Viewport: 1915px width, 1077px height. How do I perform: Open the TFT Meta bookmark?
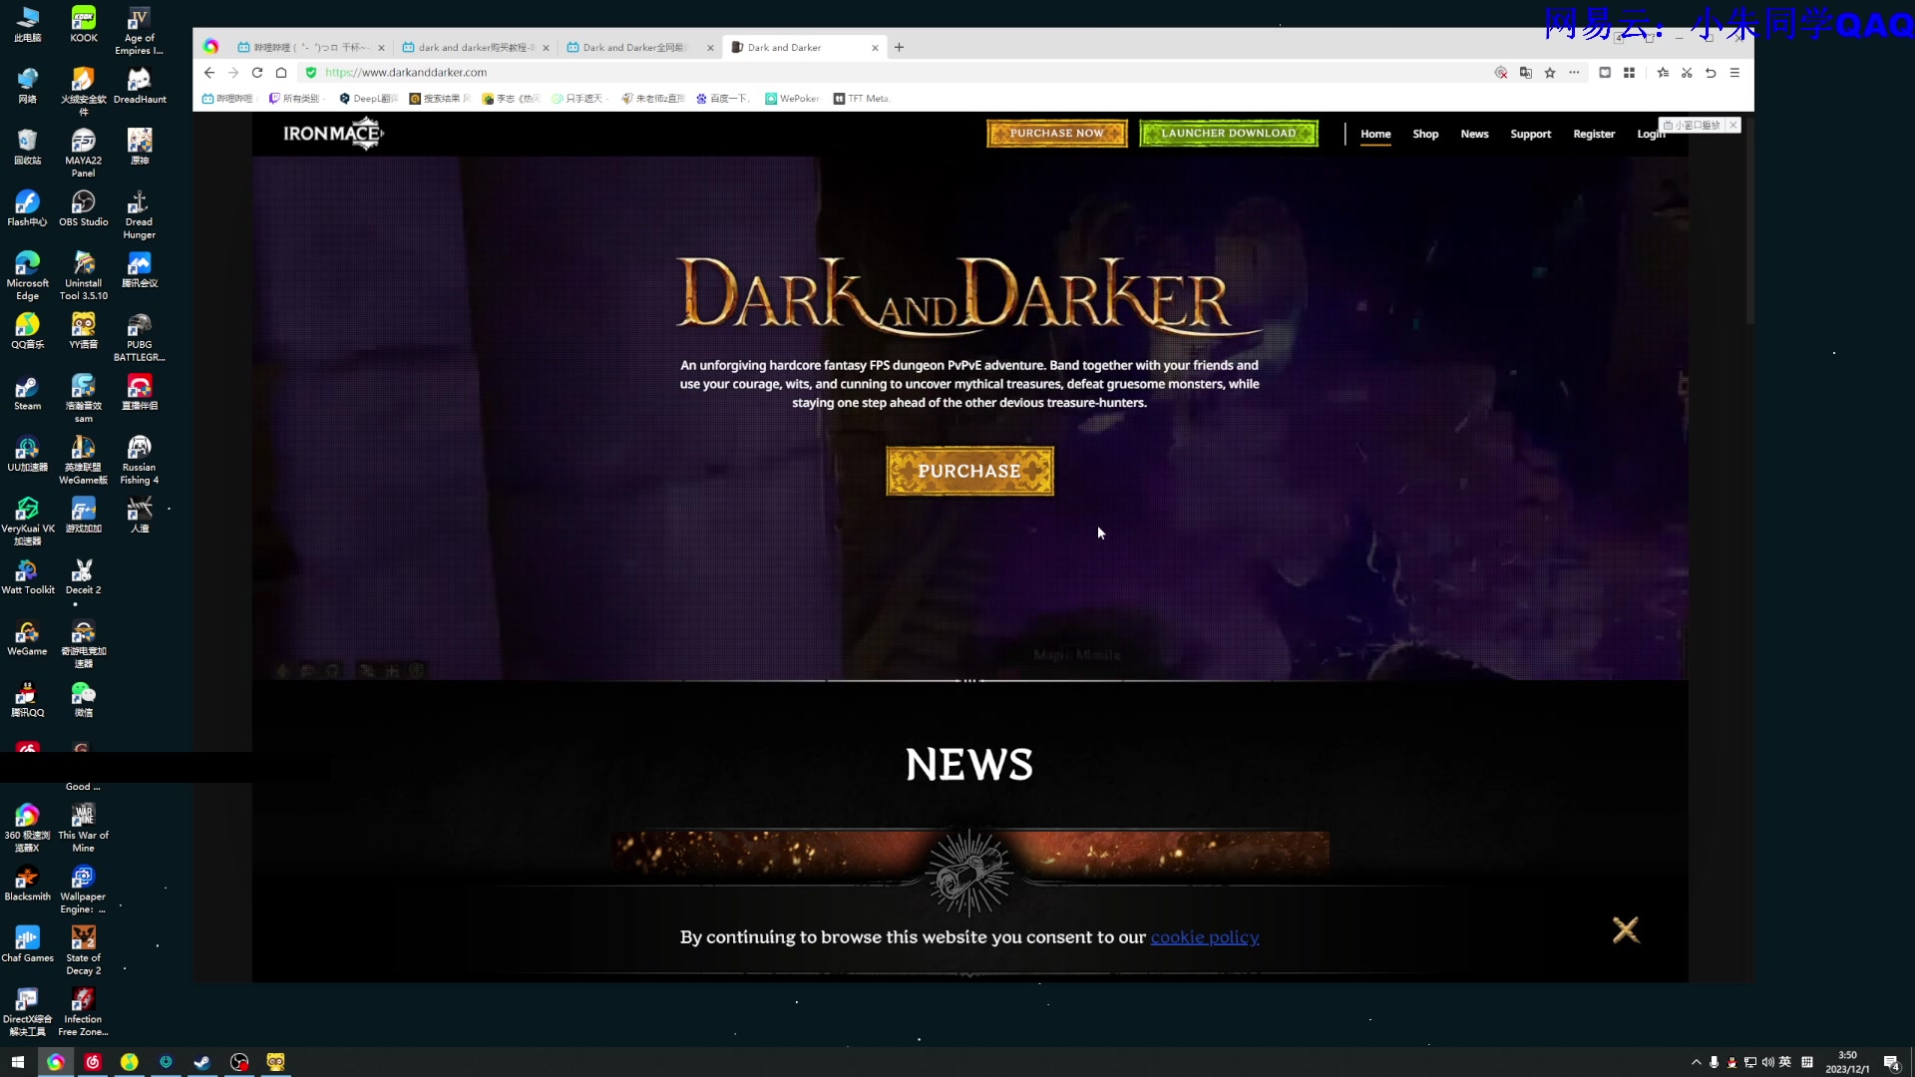coord(861,99)
